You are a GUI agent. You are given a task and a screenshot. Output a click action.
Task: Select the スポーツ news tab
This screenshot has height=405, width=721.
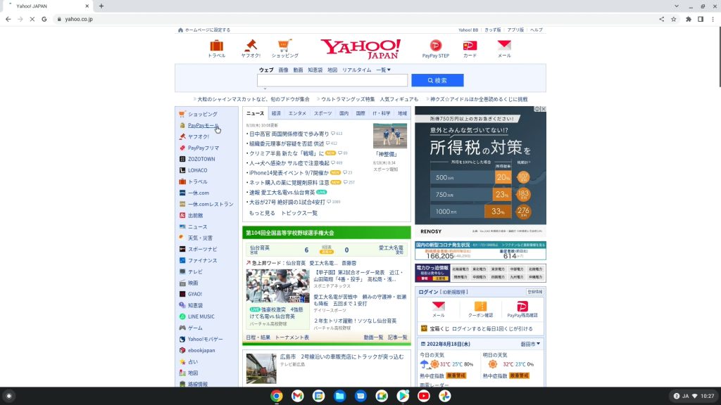click(322, 113)
